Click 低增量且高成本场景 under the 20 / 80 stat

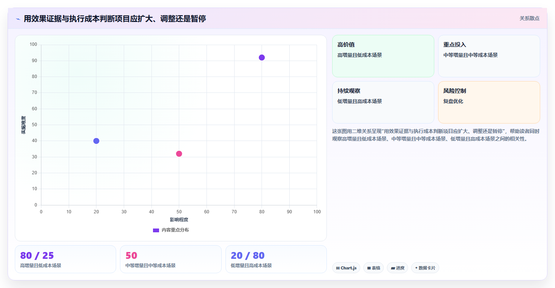[x=251, y=266]
